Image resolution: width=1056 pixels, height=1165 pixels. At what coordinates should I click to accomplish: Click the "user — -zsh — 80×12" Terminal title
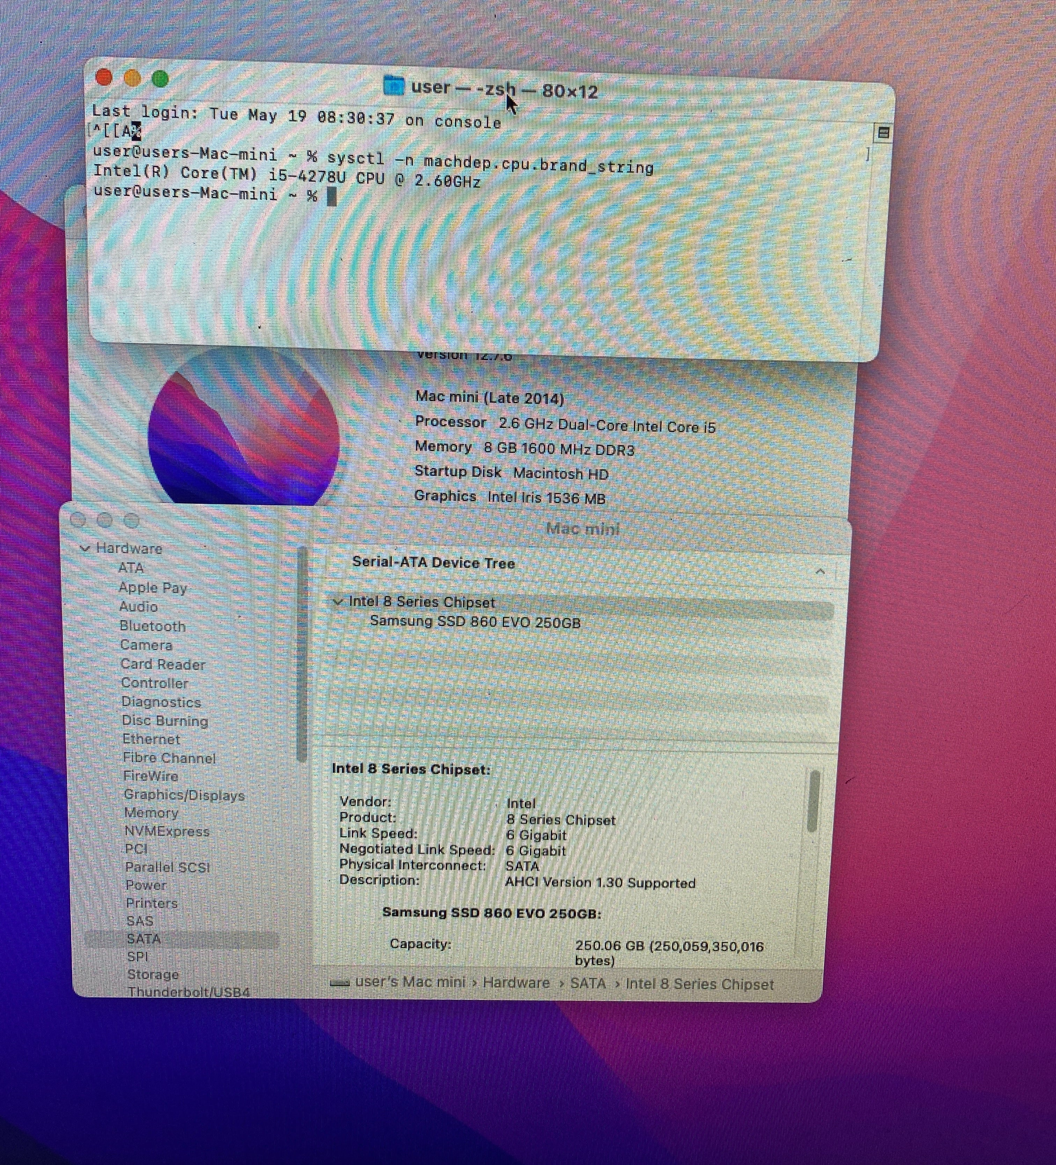[505, 89]
